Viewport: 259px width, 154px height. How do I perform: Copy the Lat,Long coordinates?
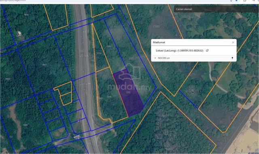tap(207, 51)
